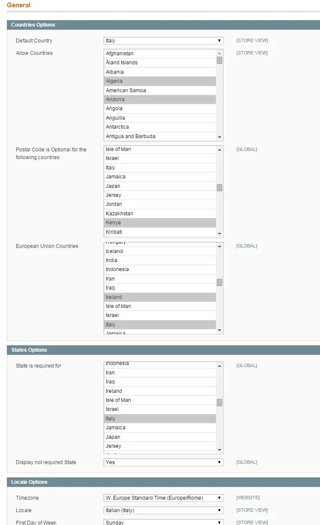Click Postal Code list scroll up arrow
The image size is (320, 525).
pos(220,149)
